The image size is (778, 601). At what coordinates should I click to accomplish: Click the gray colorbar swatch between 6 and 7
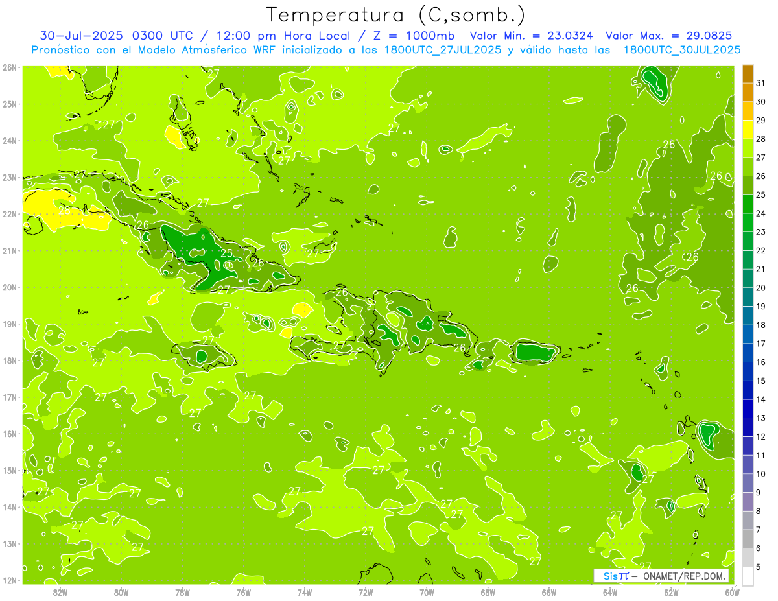(x=748, y=539)
